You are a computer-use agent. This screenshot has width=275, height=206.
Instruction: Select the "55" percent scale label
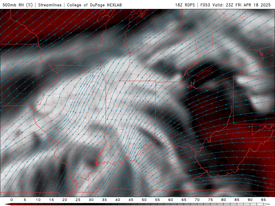157,200
